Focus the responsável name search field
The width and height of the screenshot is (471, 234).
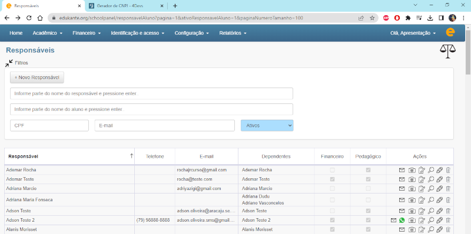point(152,93)
